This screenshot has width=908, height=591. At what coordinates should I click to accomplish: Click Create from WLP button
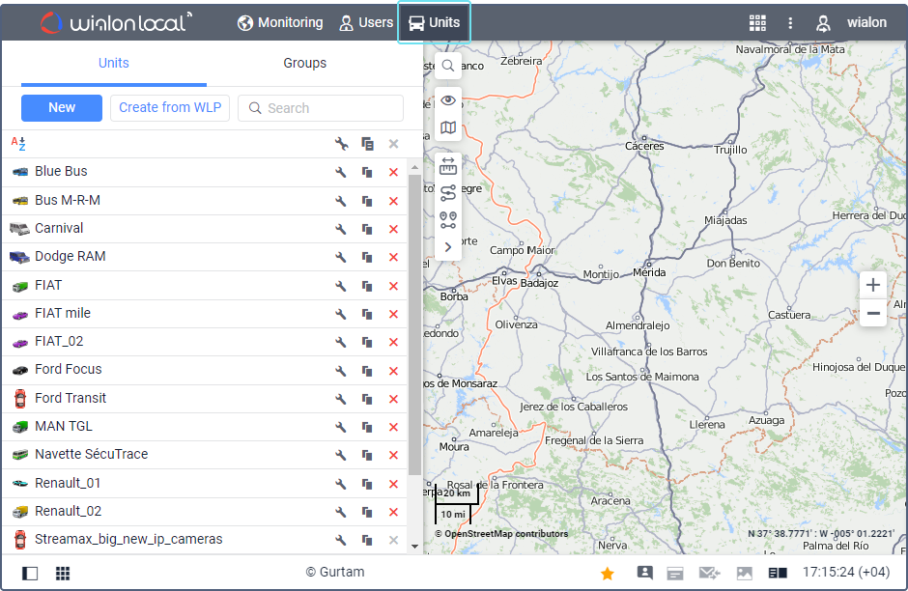170,108
